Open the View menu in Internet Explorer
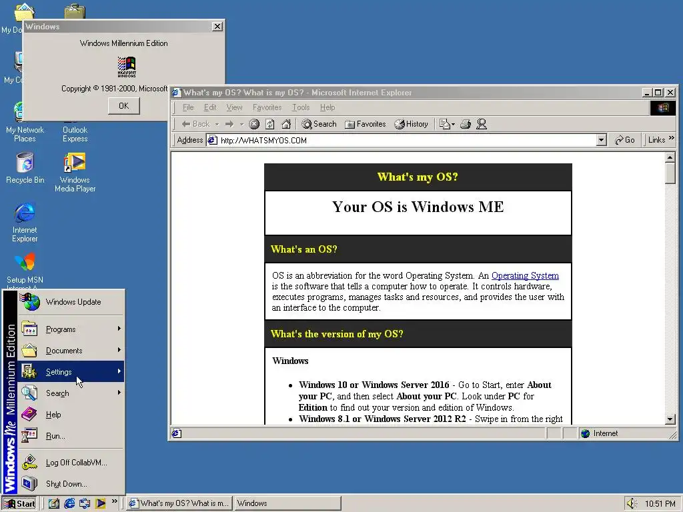The height and width of the screenshot is (512, 683). pyautogui.click(x=234, y=107)
